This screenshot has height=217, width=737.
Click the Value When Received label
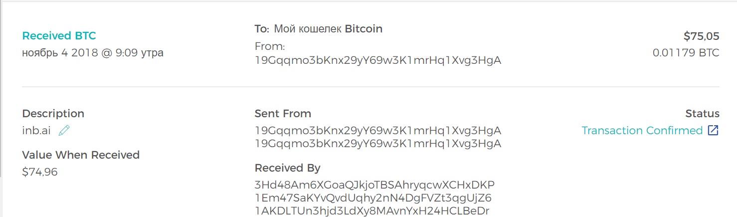point(81,155)
